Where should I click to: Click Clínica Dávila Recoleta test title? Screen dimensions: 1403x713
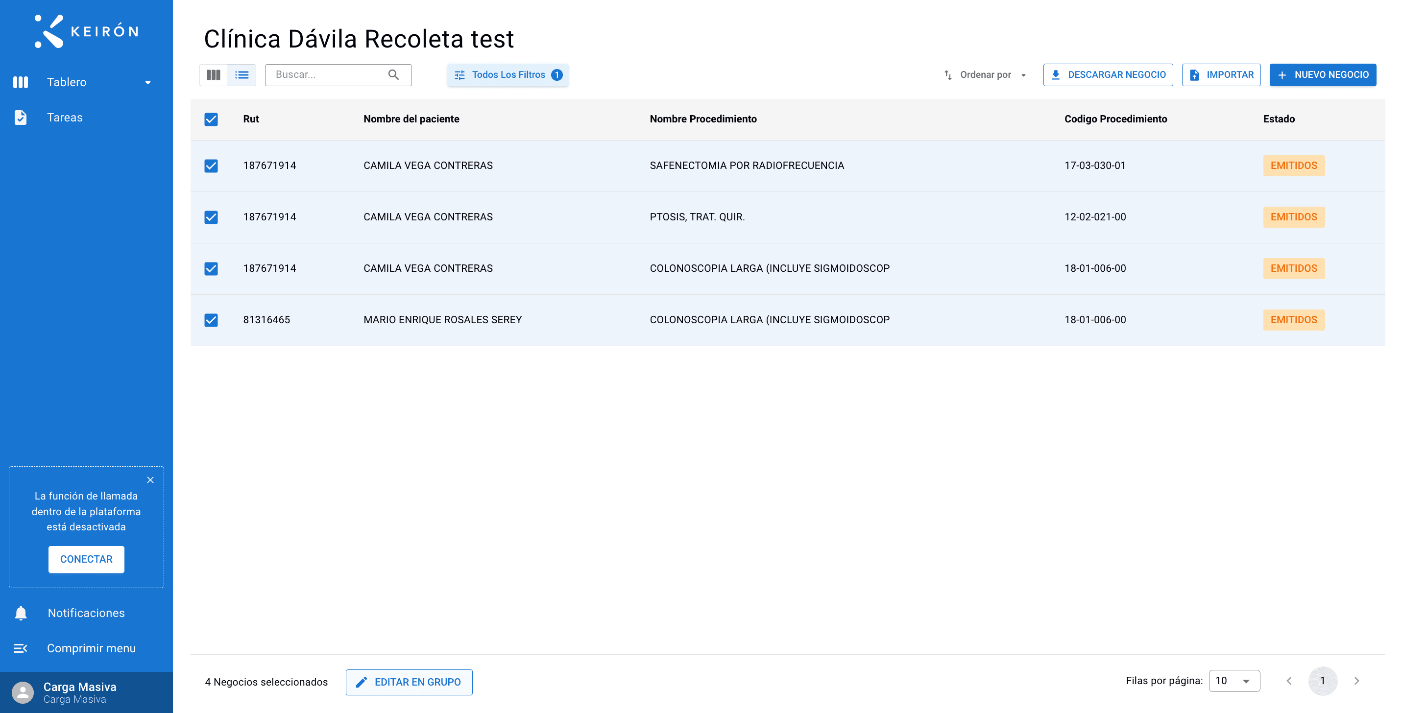(x=359, y=39)
